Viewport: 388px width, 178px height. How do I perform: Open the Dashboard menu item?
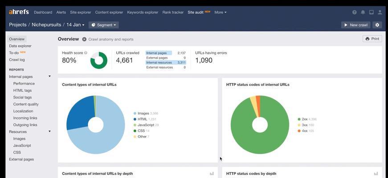click(43, 12)
